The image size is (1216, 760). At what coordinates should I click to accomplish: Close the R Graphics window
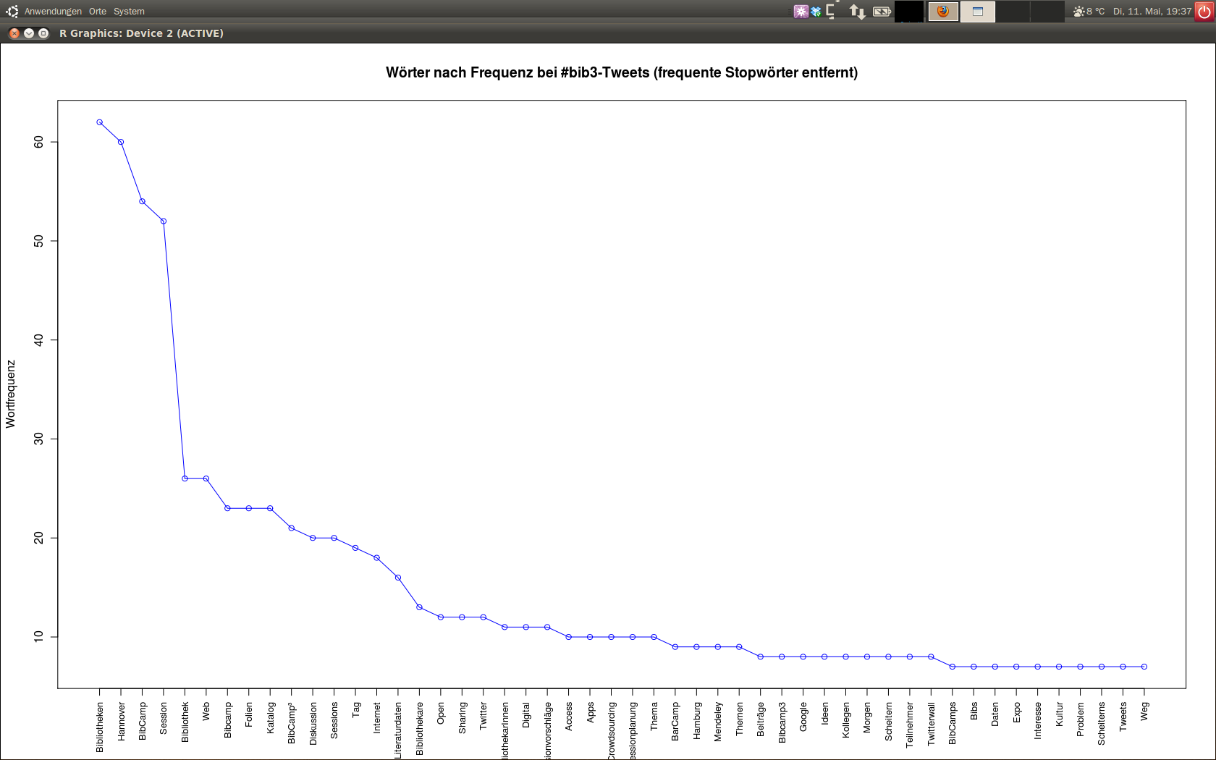pos(14,33)
